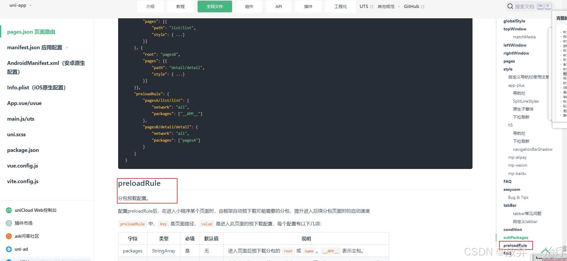
Task: Jump to pages in outline
Action: click(509, 61)
